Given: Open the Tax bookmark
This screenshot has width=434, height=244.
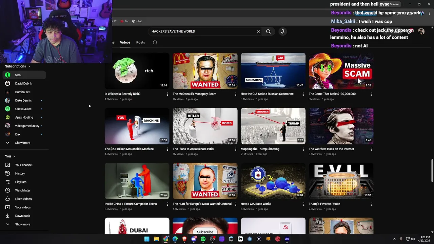Looking at the screenshot, I should coord(124,21).
